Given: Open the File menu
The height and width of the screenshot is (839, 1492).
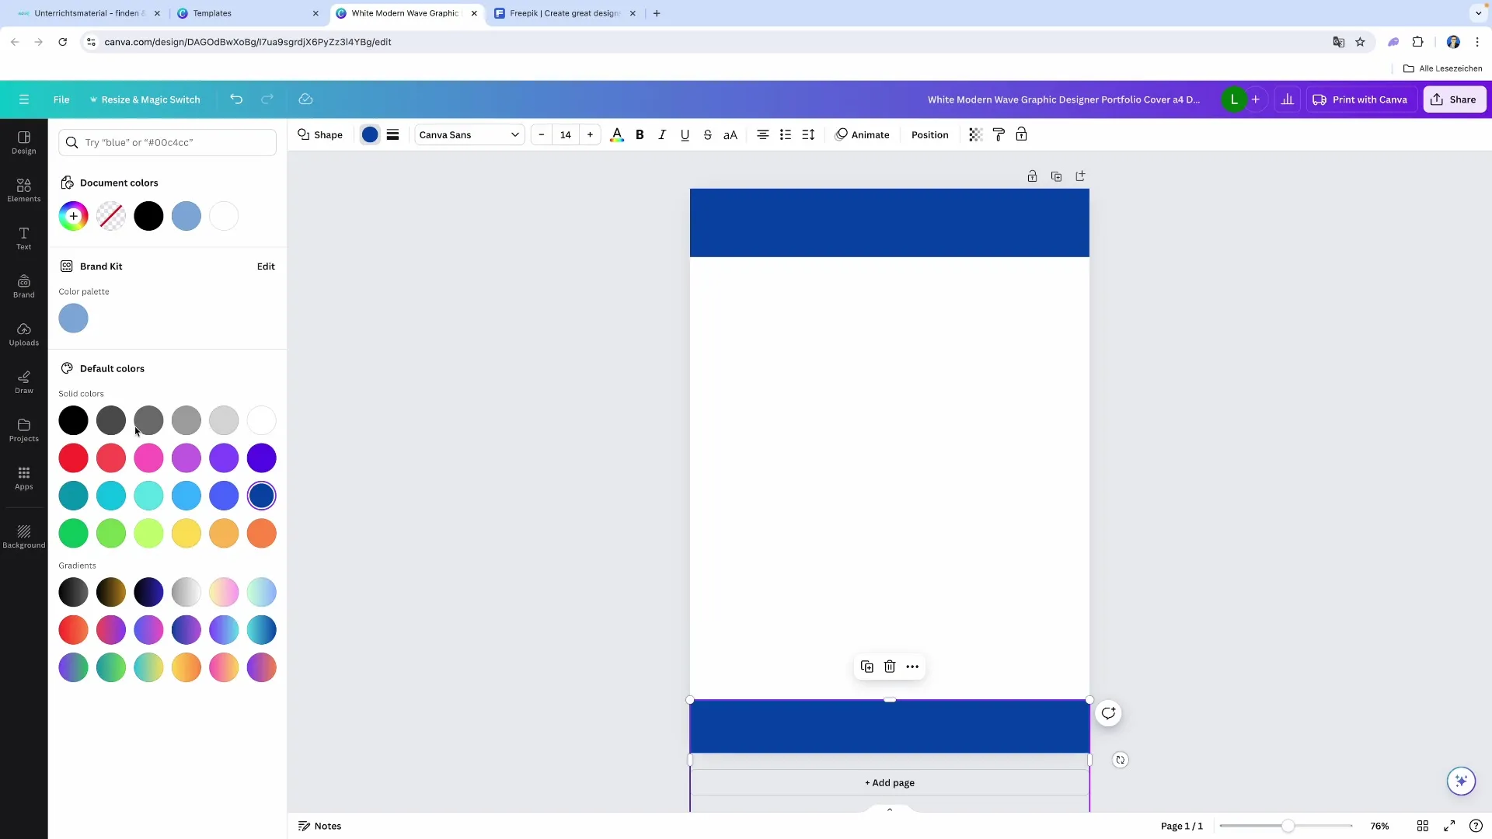Looking at the screenshot, I should tap(61, 99).
